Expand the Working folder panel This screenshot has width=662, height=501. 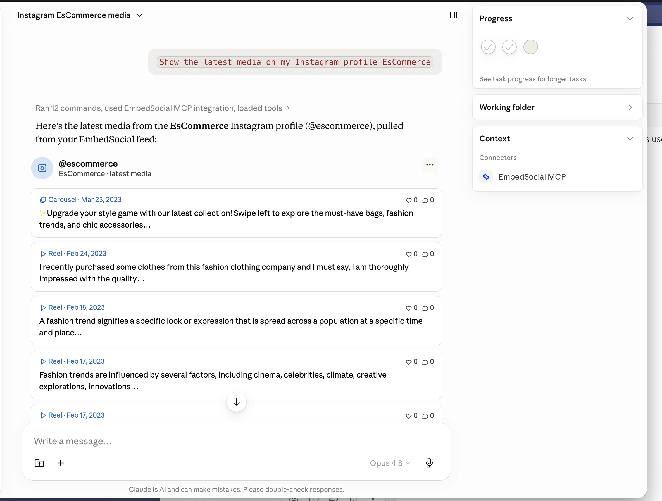(x=557, y=107)
